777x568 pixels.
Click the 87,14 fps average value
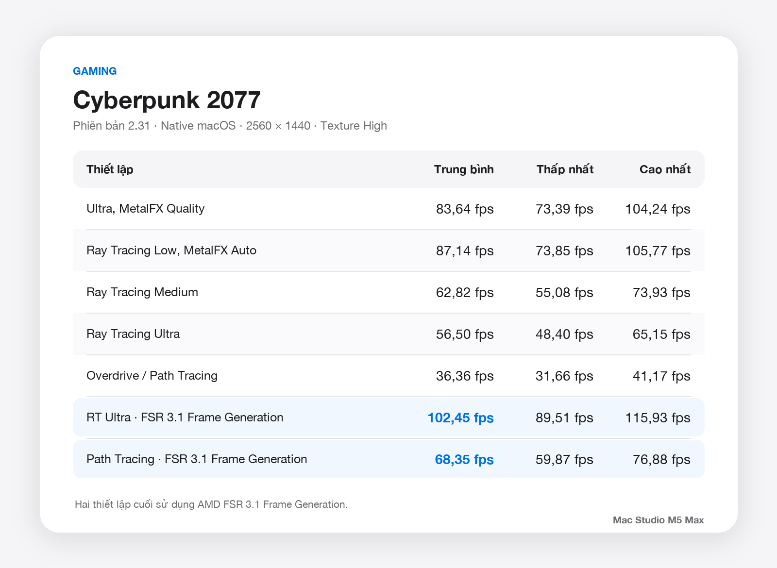tap(465, 251)
